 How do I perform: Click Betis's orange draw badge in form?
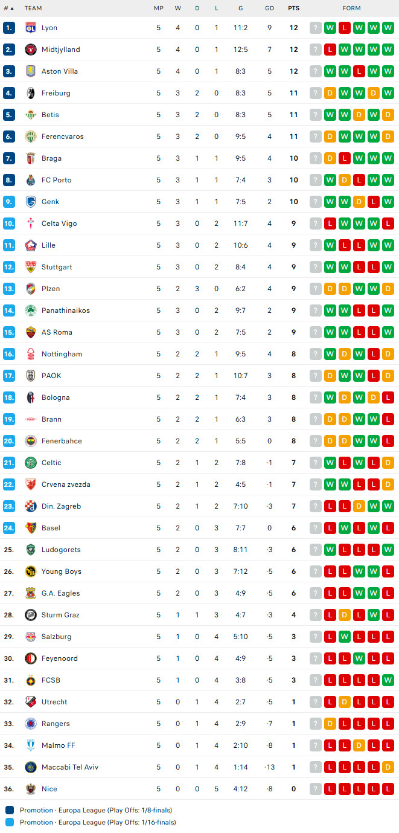coord(359,115)
